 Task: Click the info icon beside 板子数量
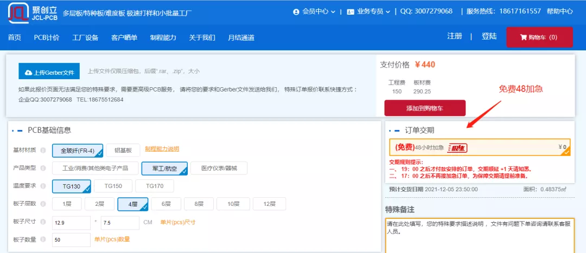pyautogui.click(x=43, y=239)
